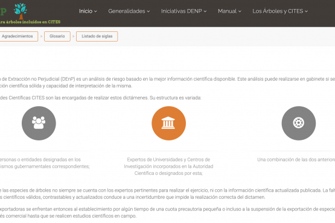Click the Expertos de Universidades description text
This screenshot has height=223, width=335.
(x=168, y=166)
